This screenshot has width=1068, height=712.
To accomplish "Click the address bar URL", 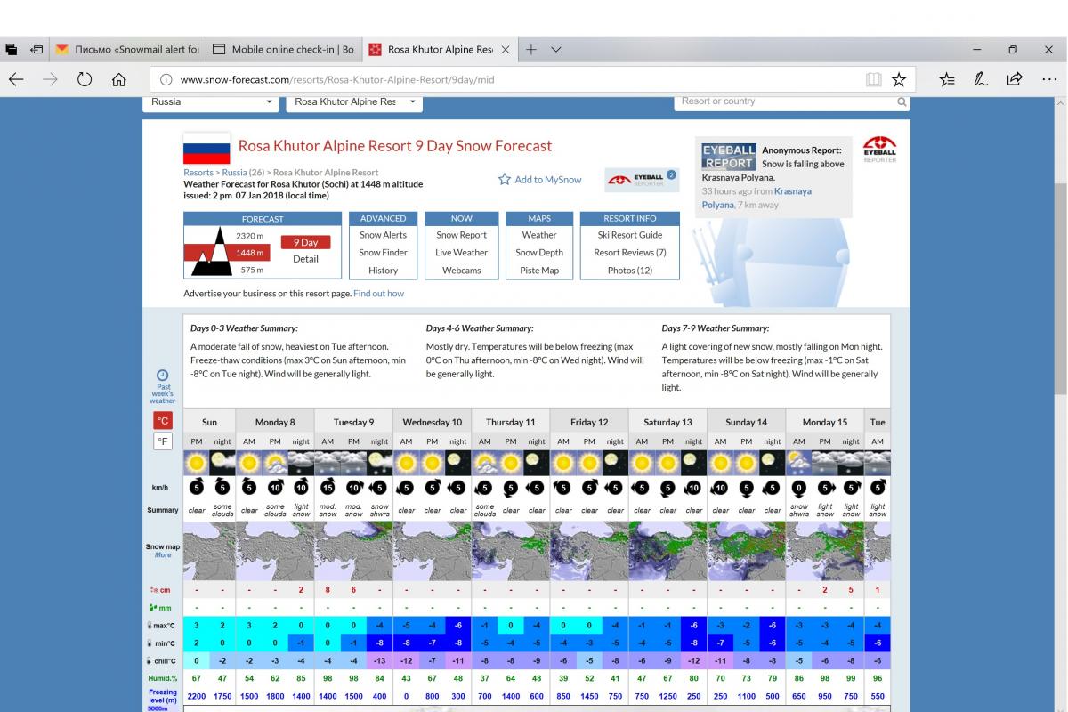I will pyautogui.click(x=337, y=79).
